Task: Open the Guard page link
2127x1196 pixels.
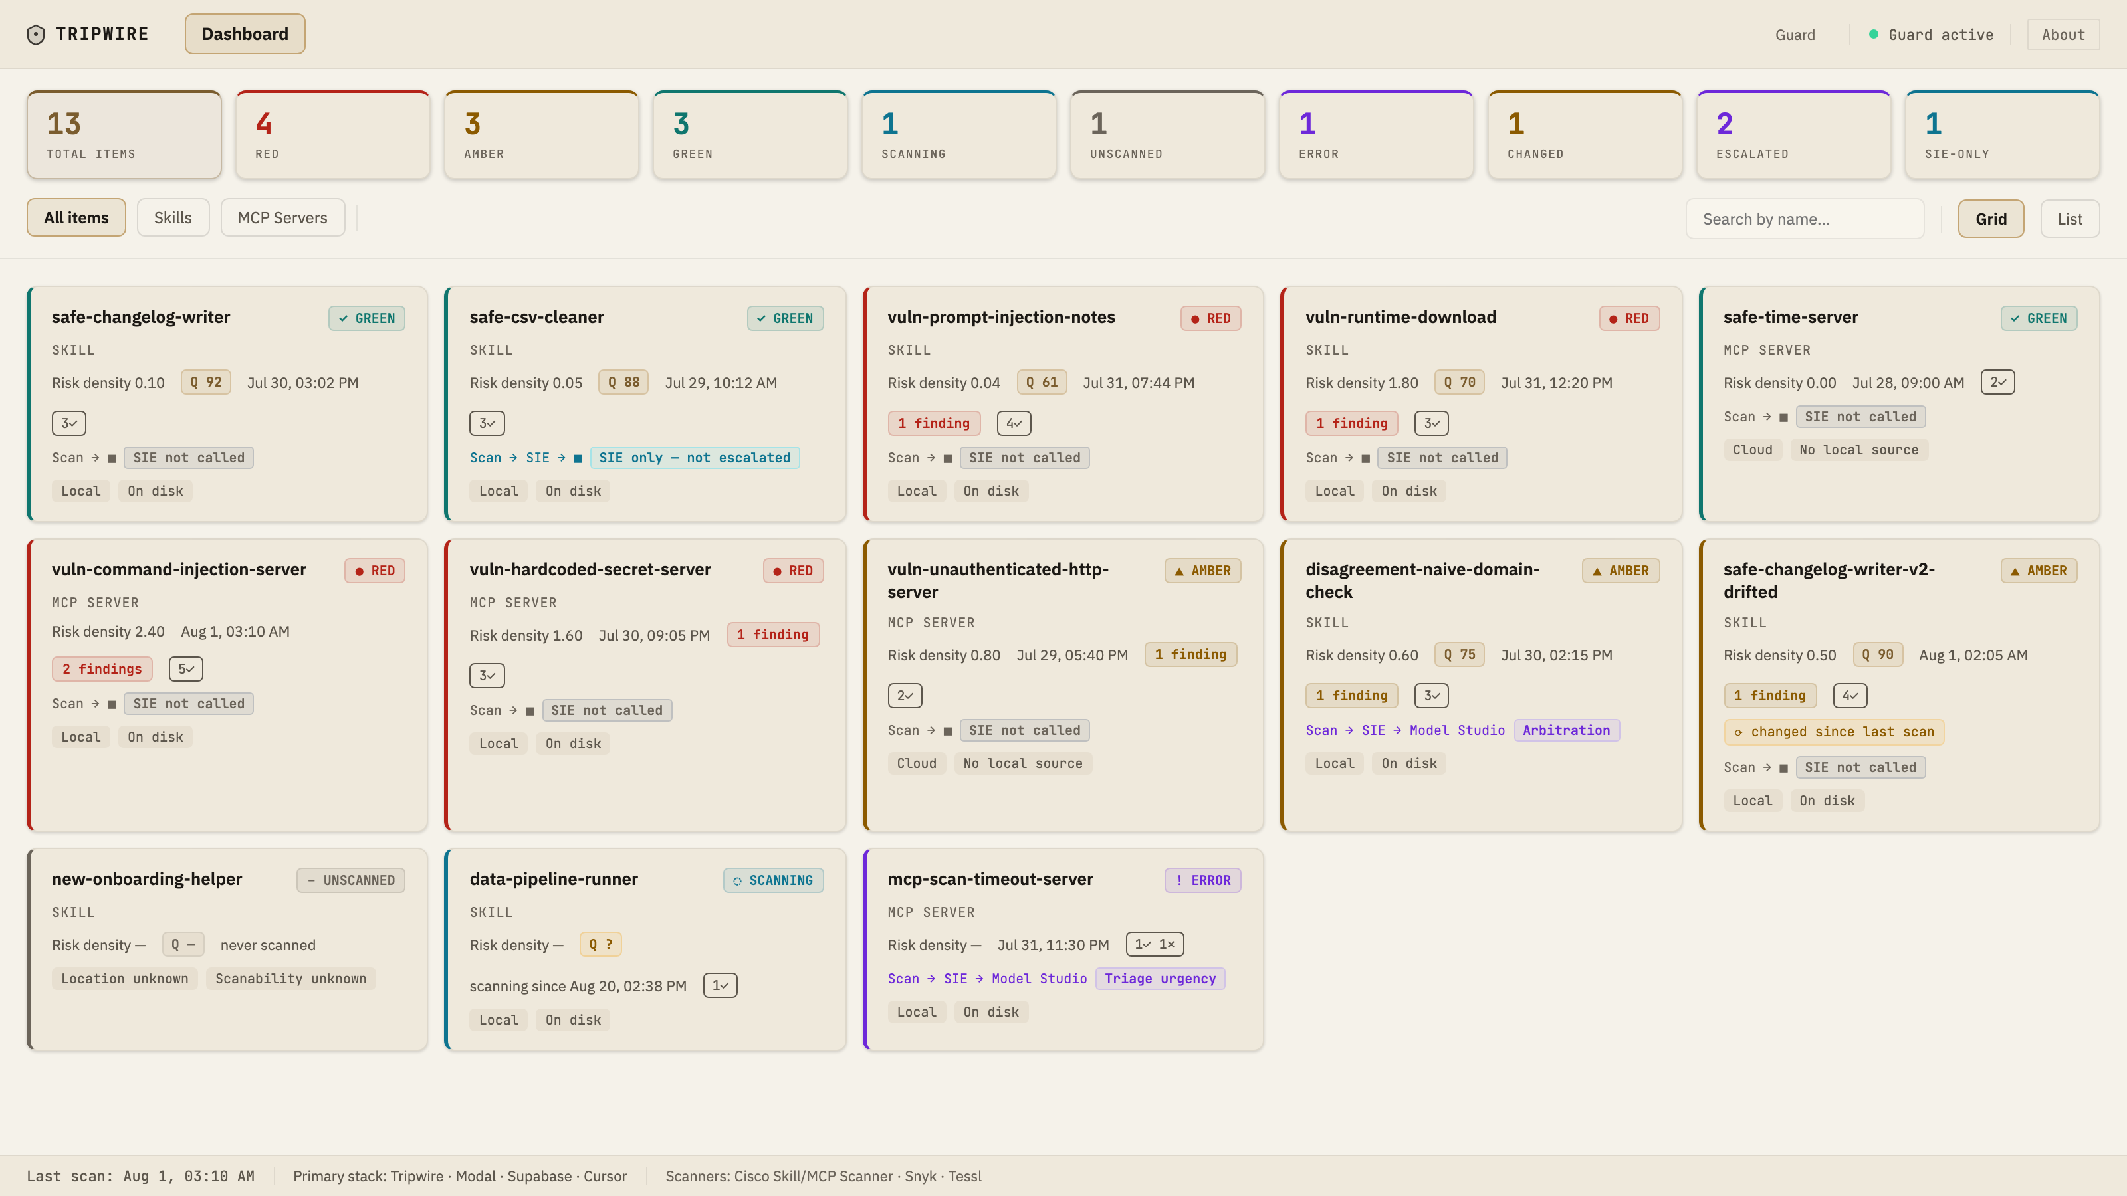Action: (x=1795, y=35)
